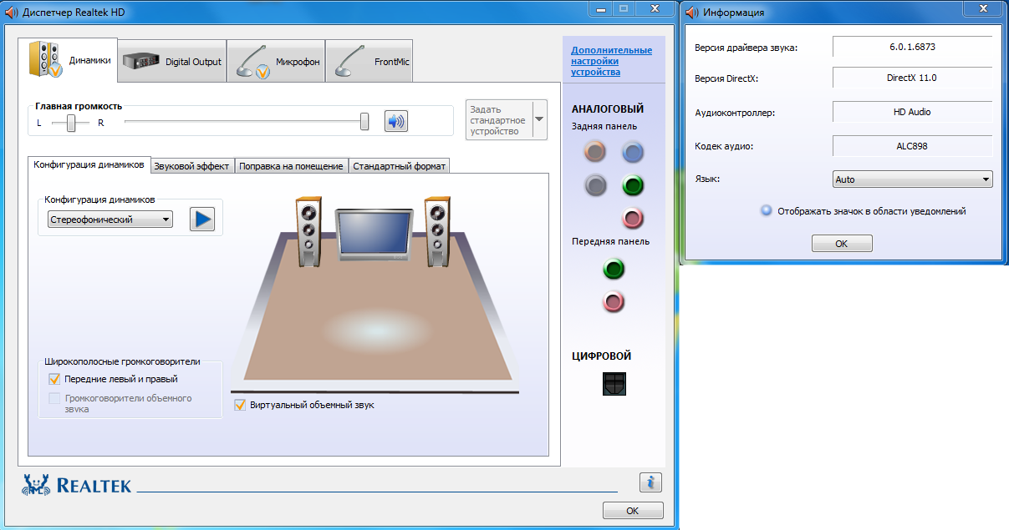This screenshot has height=530, width=1009.
Task: Expand the Задать стандартное устройство dropdown arrow
Action: pyautogui.click(x=539, y=119)
